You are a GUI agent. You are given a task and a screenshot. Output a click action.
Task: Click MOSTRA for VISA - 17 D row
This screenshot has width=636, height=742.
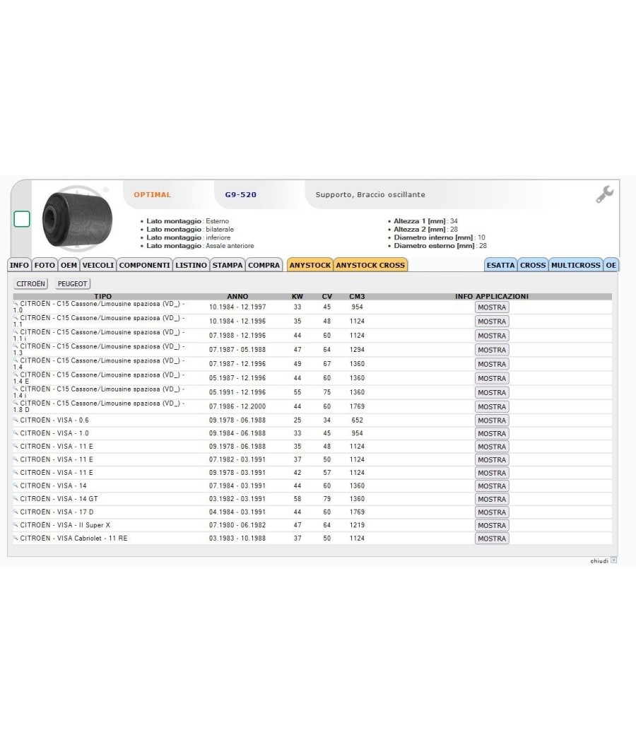[x=492, y=512]
